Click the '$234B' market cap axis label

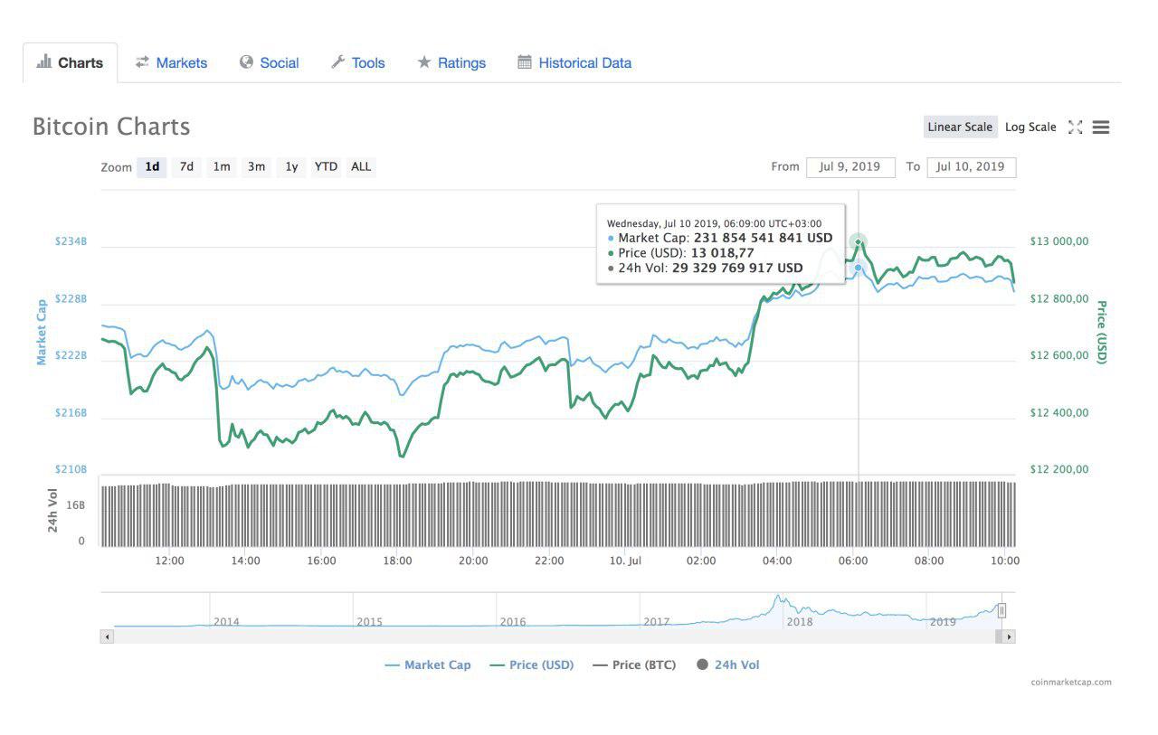click(x=71, y=241)
